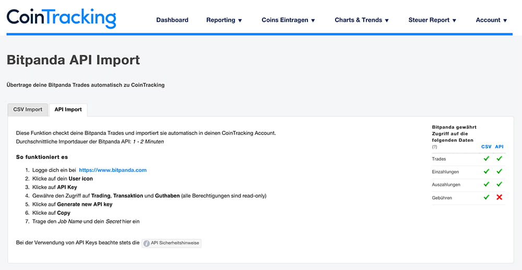Image resolution: width=522 pixels, height=270 pixels.
Task: Click the green CSV checkmark for Trades
Action: (x=487, y=158)
